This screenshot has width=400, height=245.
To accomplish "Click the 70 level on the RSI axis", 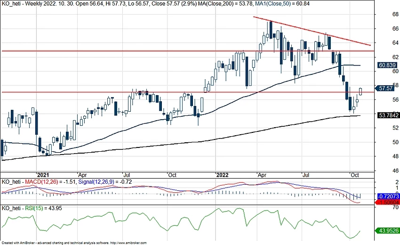I will (383, 207).
